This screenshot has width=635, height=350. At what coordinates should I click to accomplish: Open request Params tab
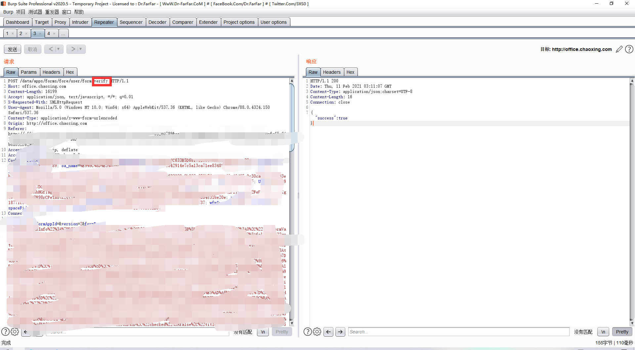coord(29,72)
